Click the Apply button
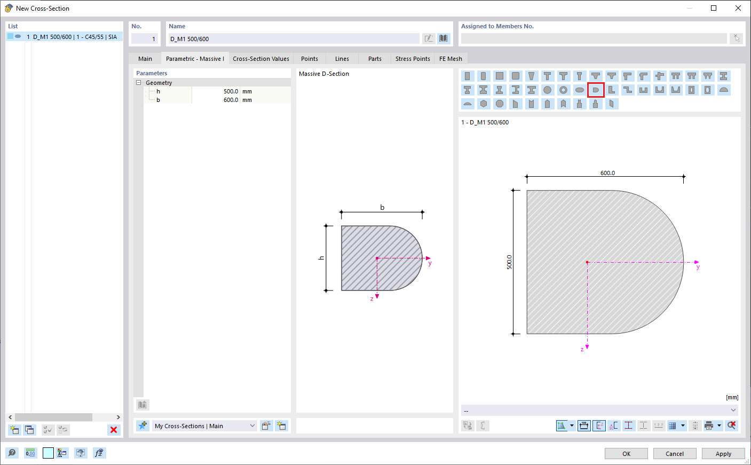 [x=723, y=454]
